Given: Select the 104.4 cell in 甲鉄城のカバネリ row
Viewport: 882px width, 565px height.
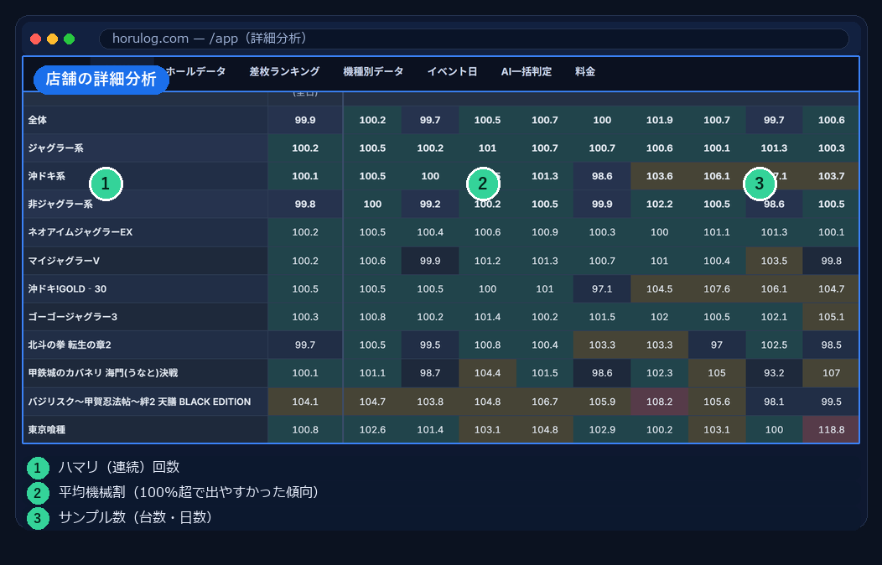Looking at the screenshot, I should click(x=487, y=373).
